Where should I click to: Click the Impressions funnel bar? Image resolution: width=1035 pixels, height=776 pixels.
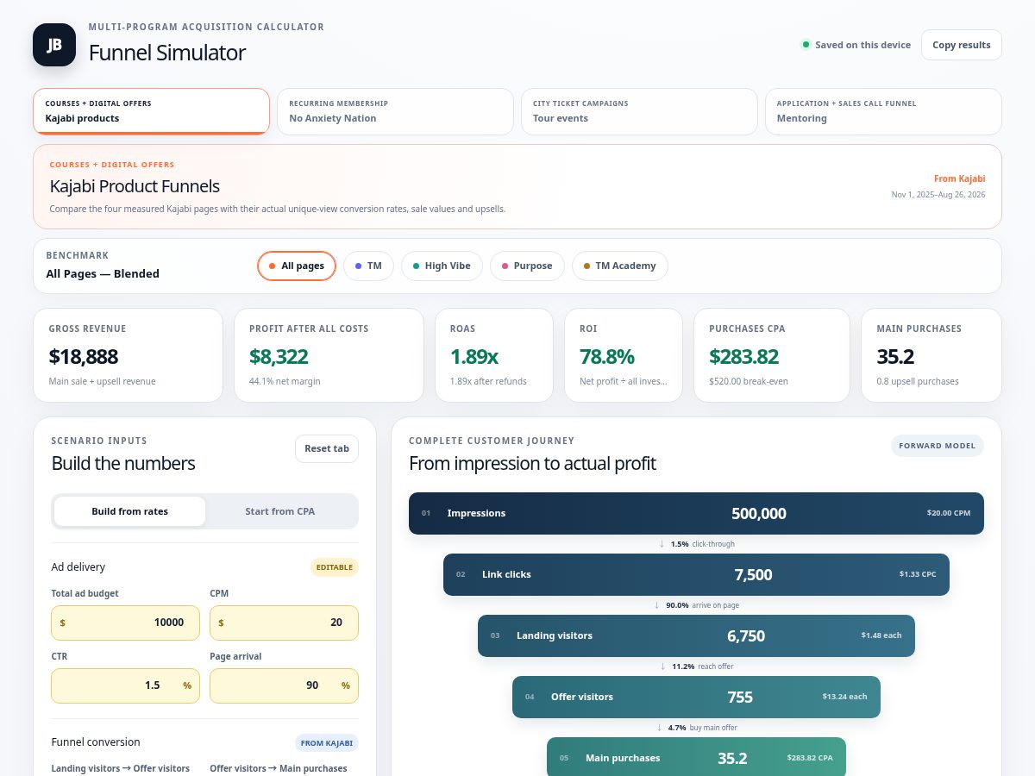tap(696, 513)
